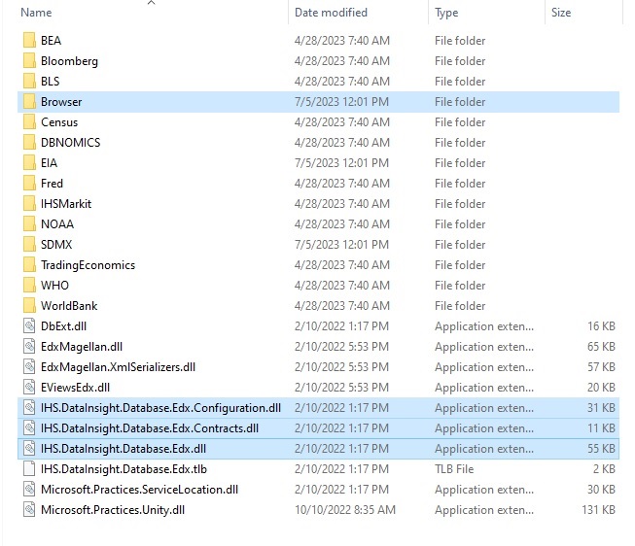635x546 pixels.
Task: Select the DbExt.dll file name
Action: click(63, 326)
